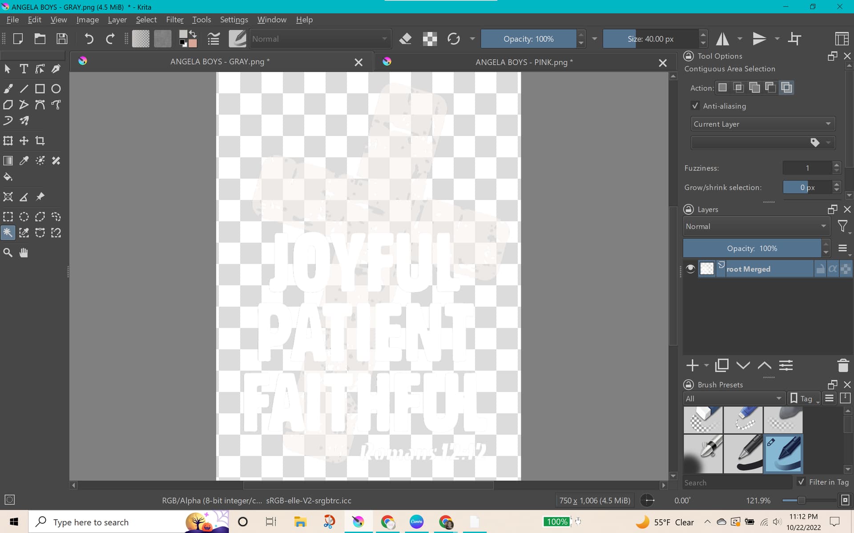Open the brush presets All tag dropdown

(x=733, y=398)
